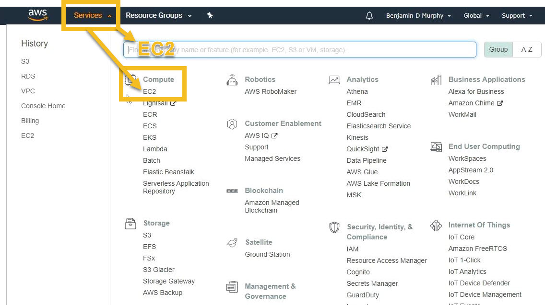Open the EKS service
This screenshot has width=545, height=305.
[x=150, y=137]
